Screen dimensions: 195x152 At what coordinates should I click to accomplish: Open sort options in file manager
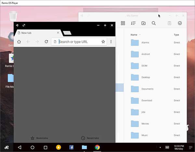(x=133, y=23)
